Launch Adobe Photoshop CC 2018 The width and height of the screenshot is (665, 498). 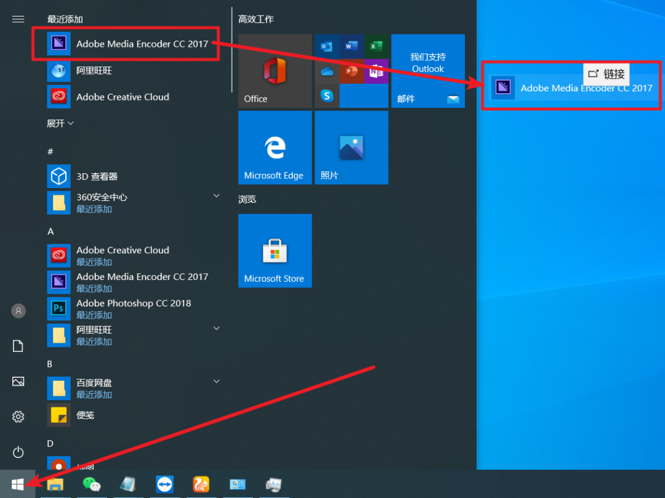click(134, 309)
